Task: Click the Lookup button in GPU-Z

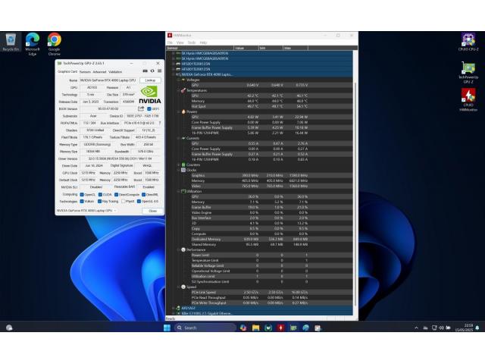Action: (150, 80)
